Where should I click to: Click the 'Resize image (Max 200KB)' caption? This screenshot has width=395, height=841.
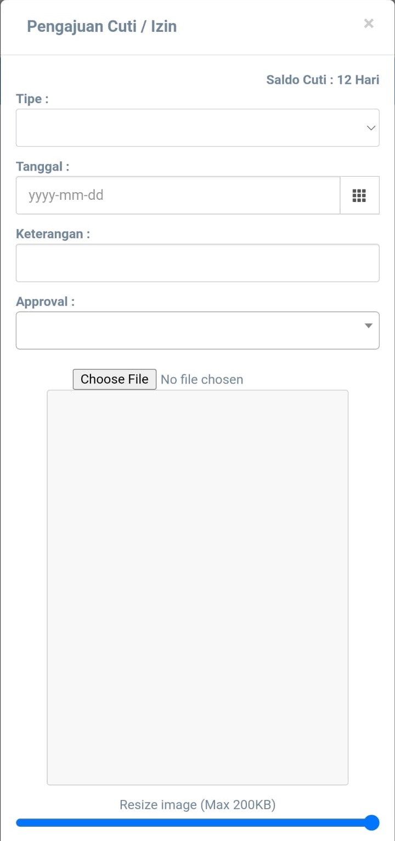click(198, 805)
